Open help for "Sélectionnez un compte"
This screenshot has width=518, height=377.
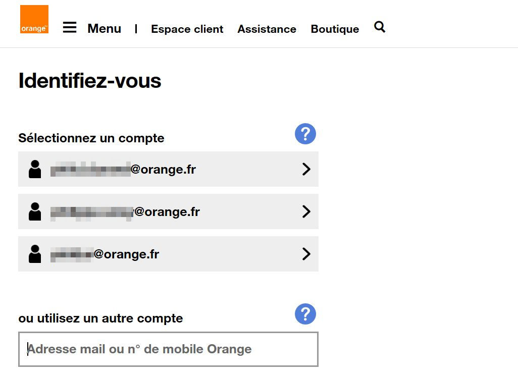(305, 134)
